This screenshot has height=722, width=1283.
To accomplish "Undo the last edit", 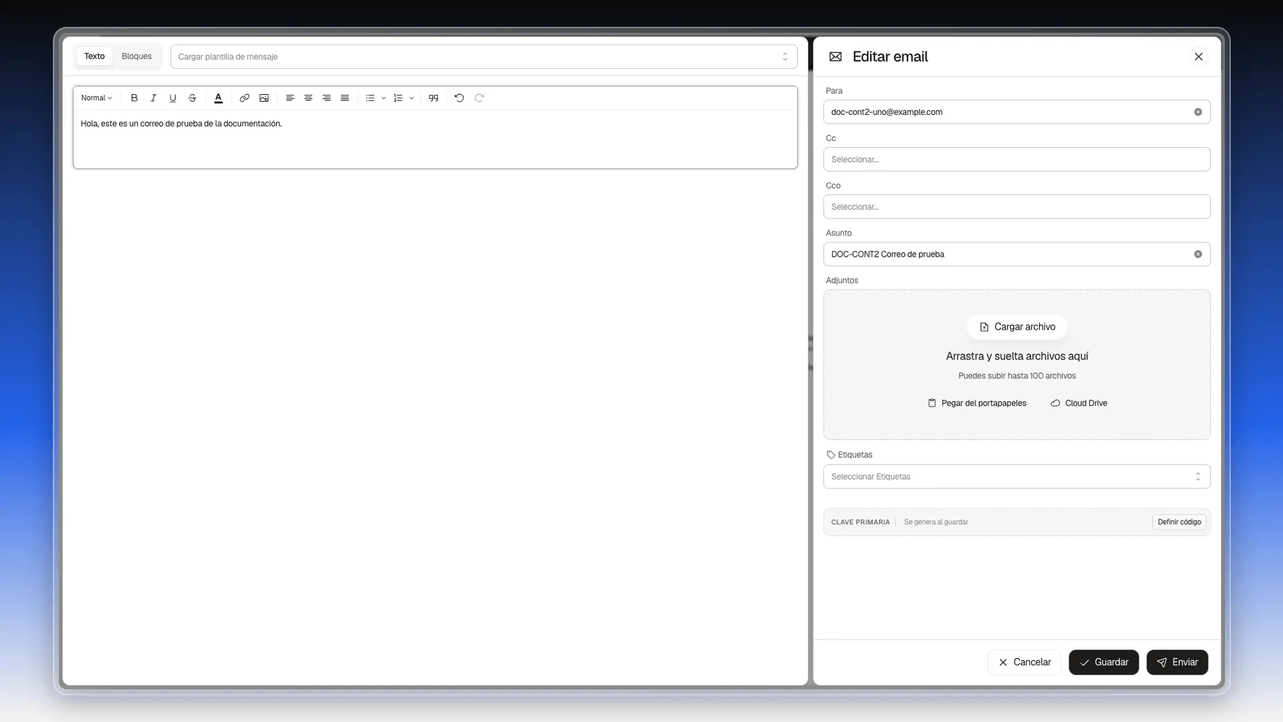I will coord(459,98).
